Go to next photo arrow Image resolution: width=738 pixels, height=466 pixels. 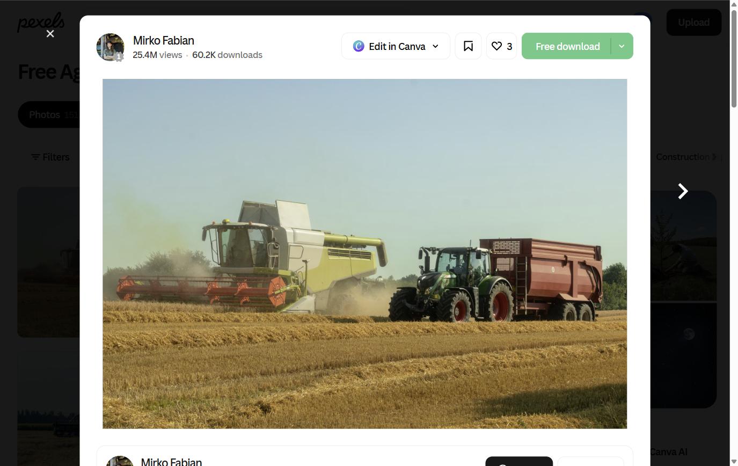point(683,191)
